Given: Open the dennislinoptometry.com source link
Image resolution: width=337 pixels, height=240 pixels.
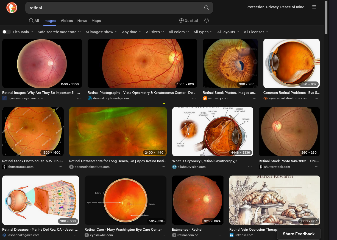Looking at the screenshot, I should pyautogui.click(x=111, y=98).
